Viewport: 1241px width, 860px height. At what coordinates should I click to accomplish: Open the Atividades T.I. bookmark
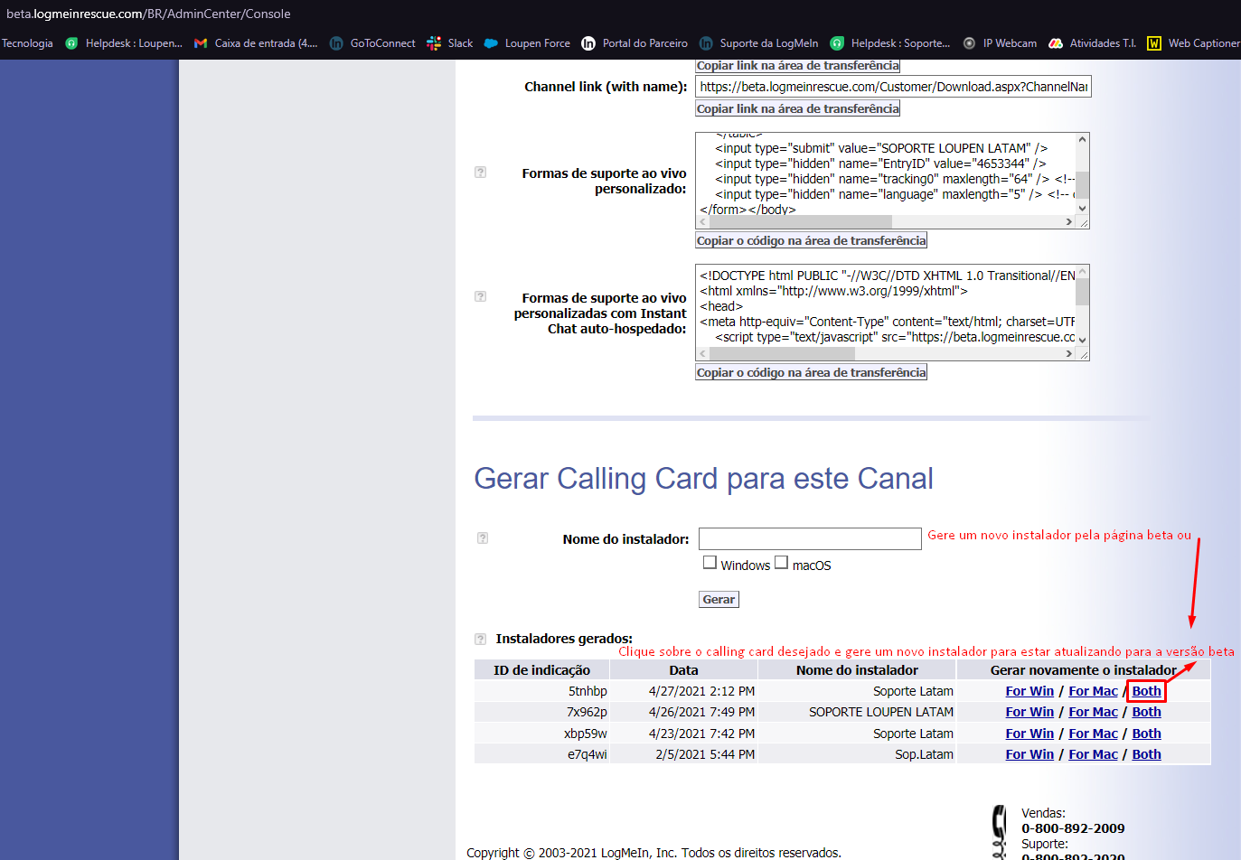tap(1093, 43)
